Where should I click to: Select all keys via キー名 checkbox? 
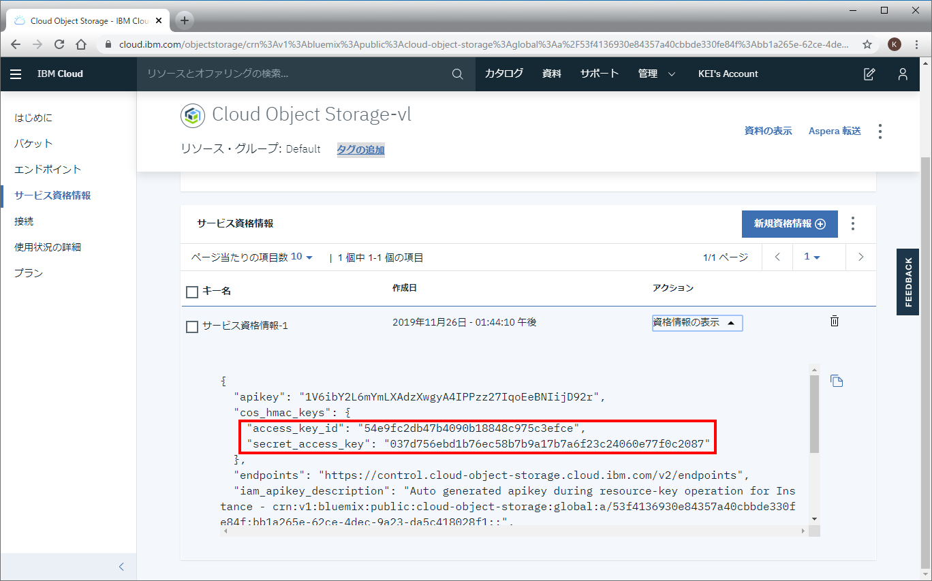pos(192,292)
